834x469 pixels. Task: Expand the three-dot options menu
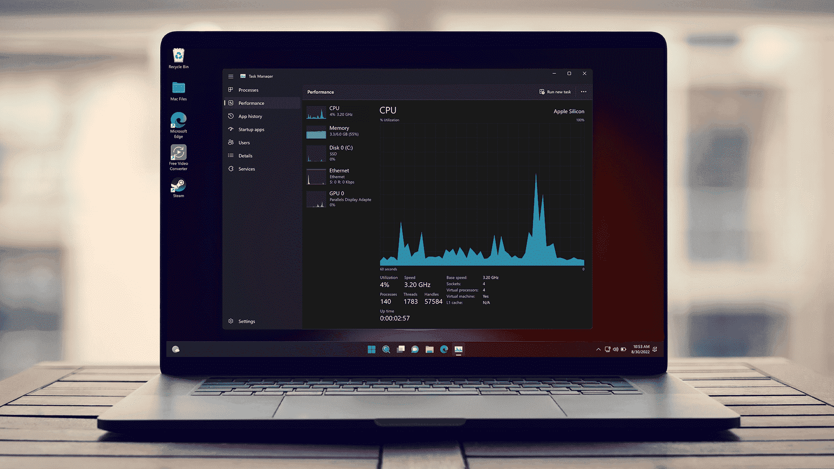coord(584,92)
